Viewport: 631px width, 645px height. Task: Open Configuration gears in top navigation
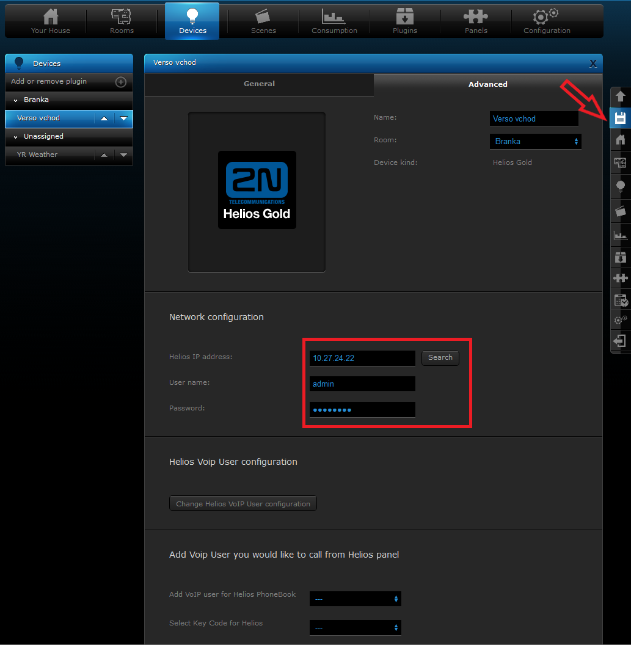point(547,21)
